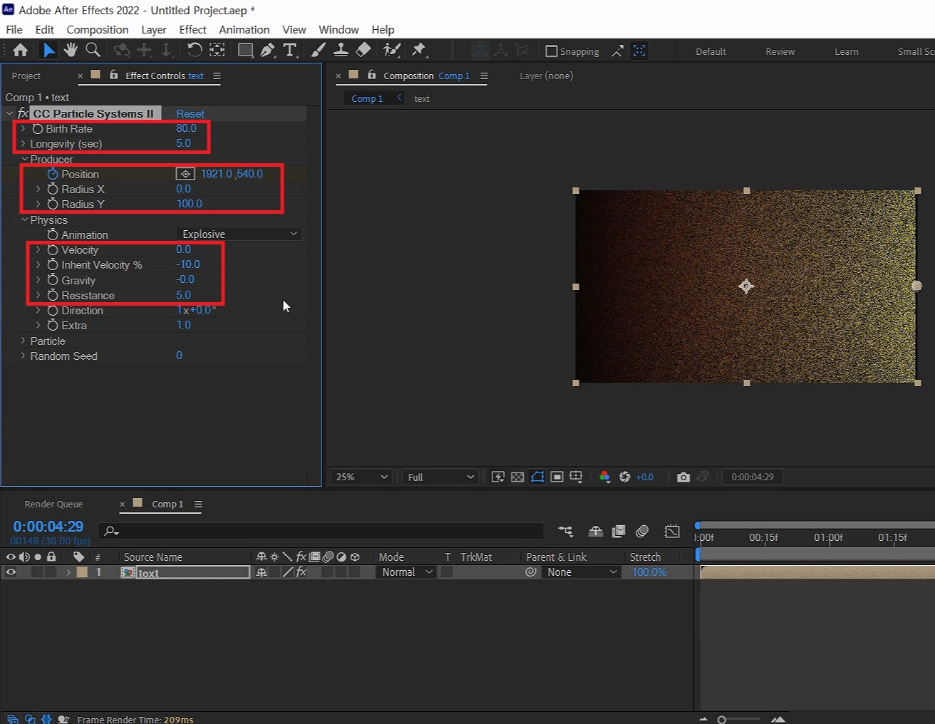The height and width of the screenshot is (724, 935).
Task: Toggle mask and shape path visibility
Action: [537, 477]
